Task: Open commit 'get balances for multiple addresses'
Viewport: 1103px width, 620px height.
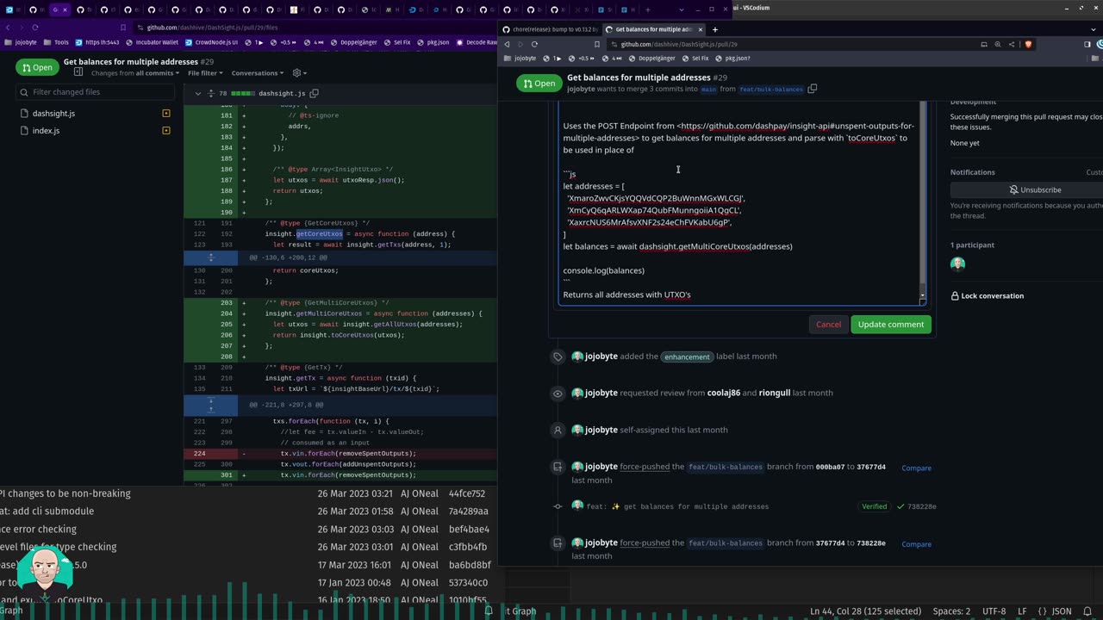Action: 677,506
